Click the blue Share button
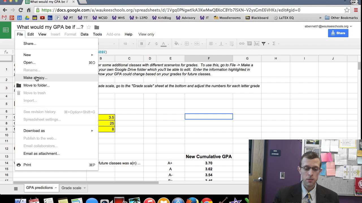The image size is (362, 203). click(x=338, y=33)
